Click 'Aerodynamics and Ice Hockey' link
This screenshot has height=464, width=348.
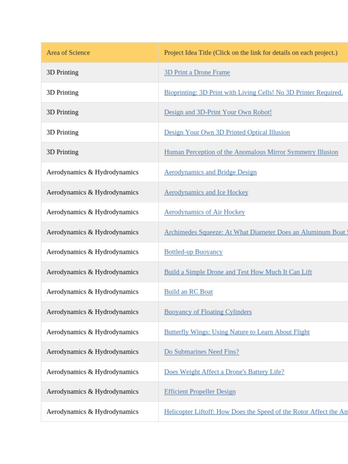pos(206,192)
